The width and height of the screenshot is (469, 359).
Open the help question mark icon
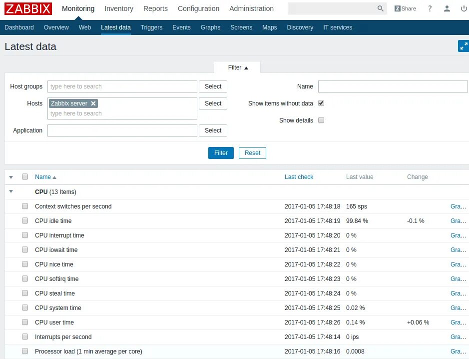click(430, 8)
